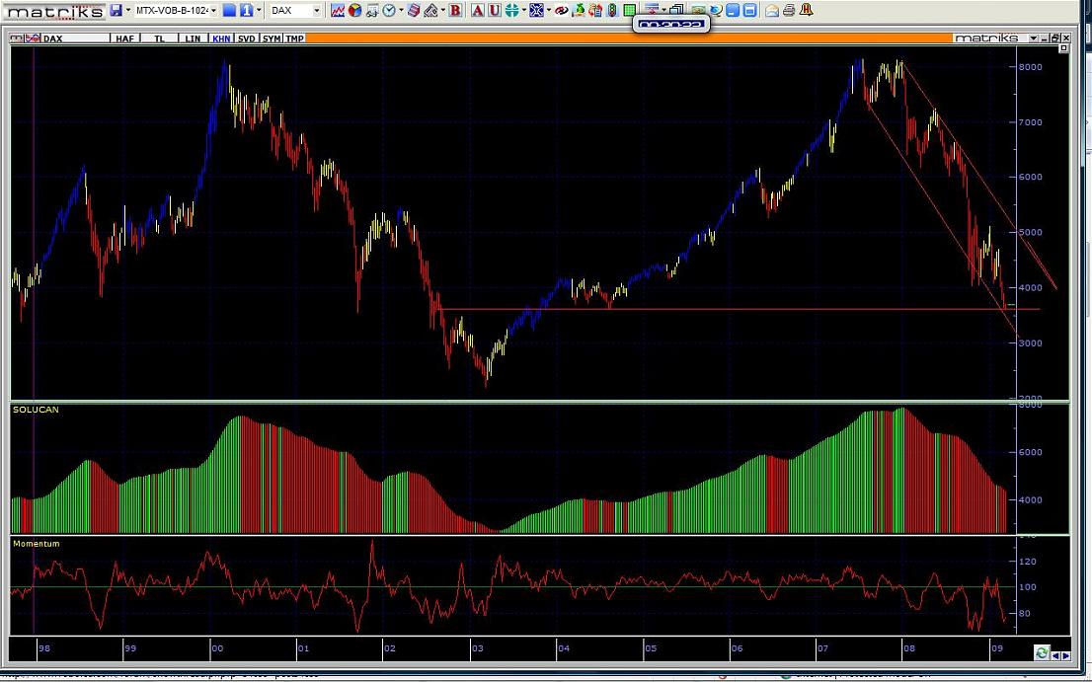Open the line chart toolbar icon

coord(338,10)
